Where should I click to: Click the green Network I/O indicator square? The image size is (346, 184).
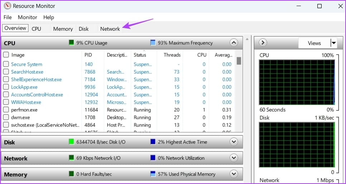[x=71, y=158]
